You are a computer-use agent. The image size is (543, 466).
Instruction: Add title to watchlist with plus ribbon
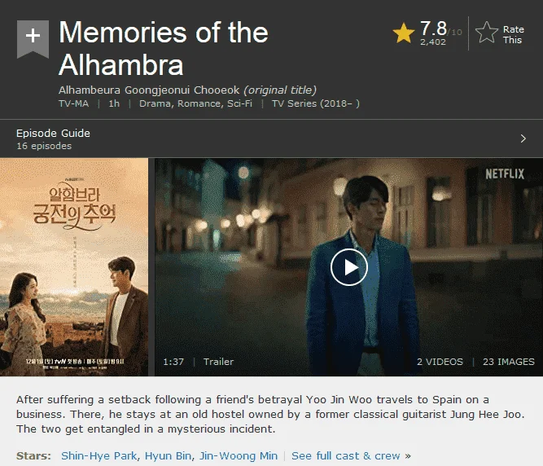point(33,38)
